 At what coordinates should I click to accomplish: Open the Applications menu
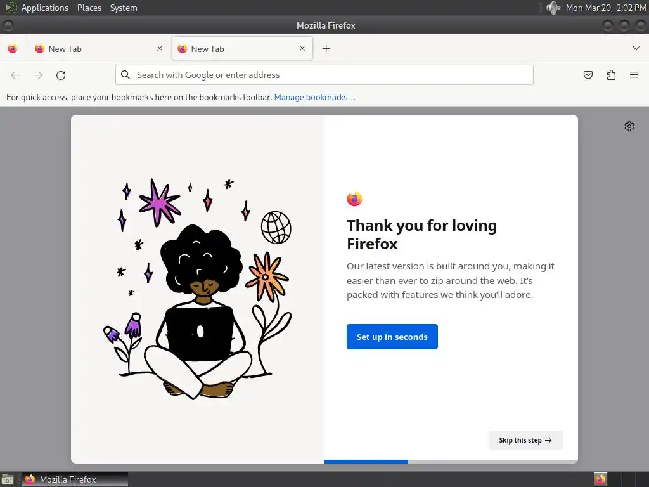(x=45, y=8)
